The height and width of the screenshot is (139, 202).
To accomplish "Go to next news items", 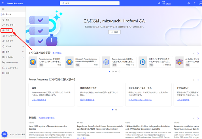I will (198, 118).
